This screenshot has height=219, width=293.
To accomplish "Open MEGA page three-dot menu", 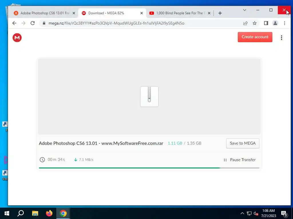I will 282,38.
